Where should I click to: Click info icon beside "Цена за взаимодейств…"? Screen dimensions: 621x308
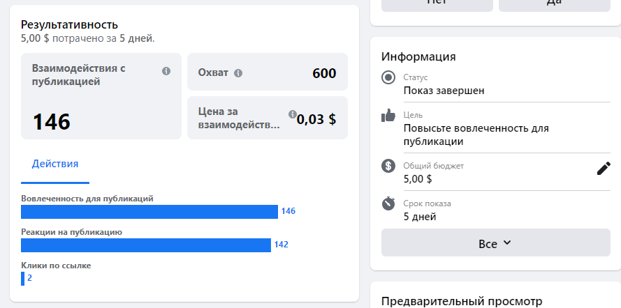tap(292, 114)
